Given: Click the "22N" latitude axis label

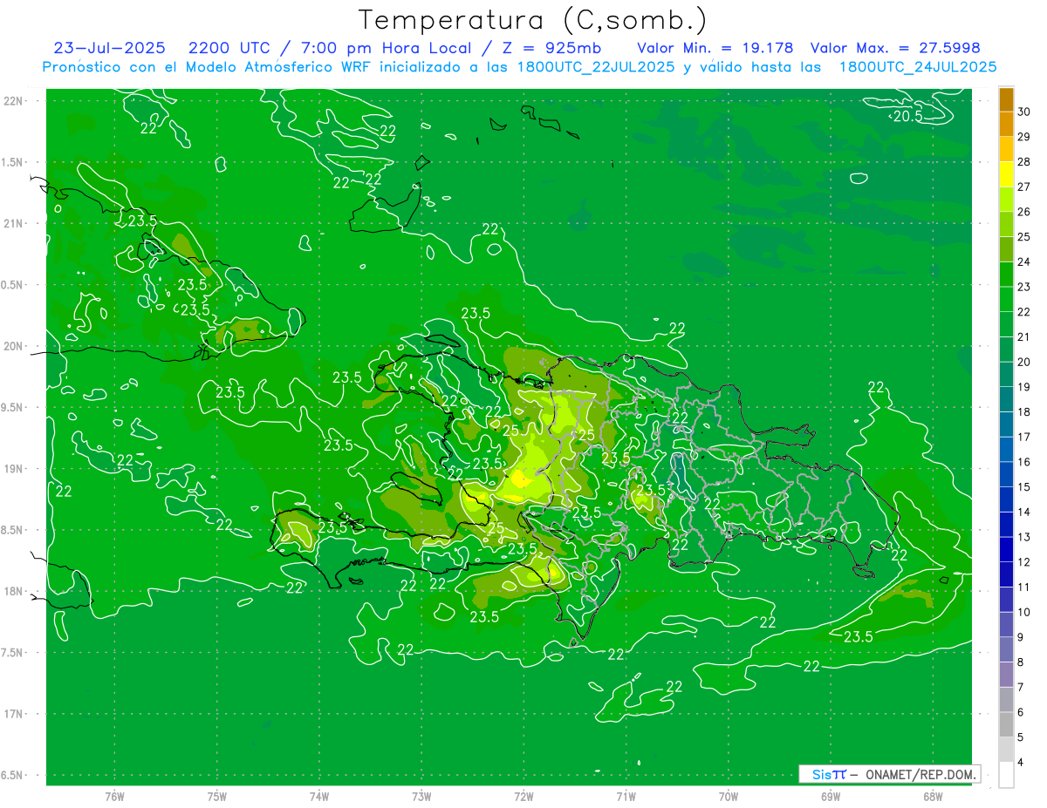Looking at the screenshot, I should click(x=13, y=100).
